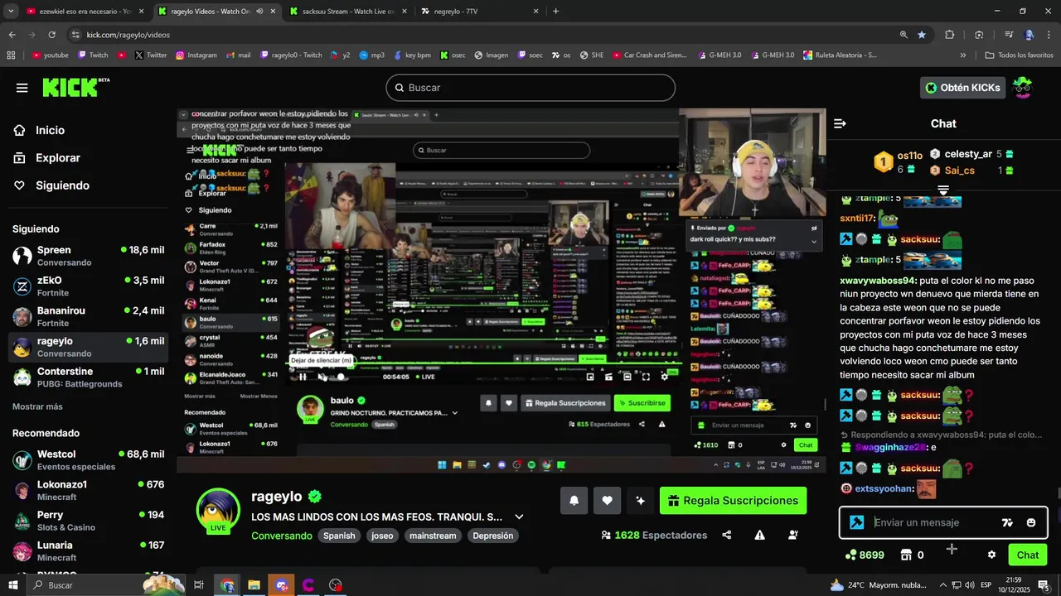Click the user icon beside report triangle

[792, 535]
